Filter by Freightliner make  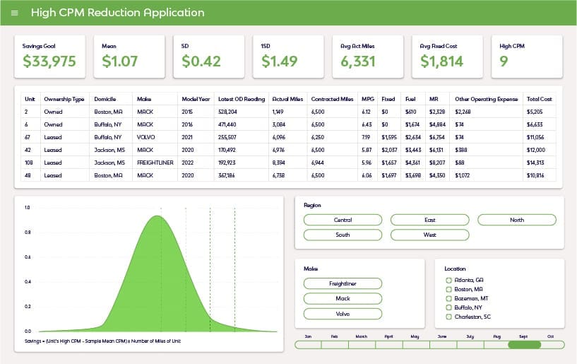pyautogui.click(x=343, y=283)
